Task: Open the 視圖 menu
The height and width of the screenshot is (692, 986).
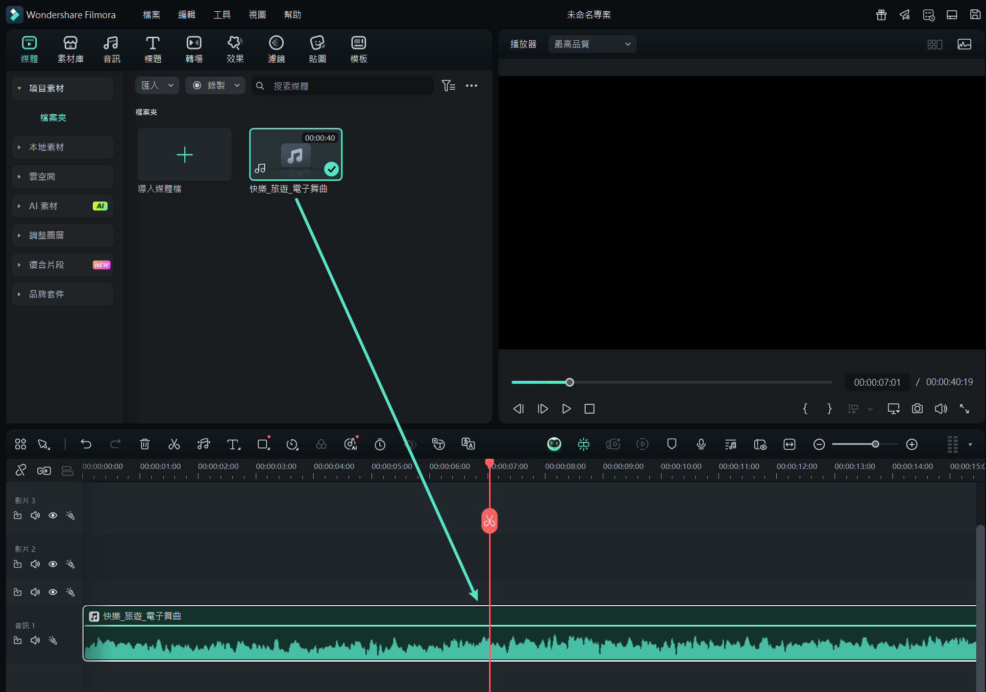Action: pyautogui.click(x=257, y=15)
